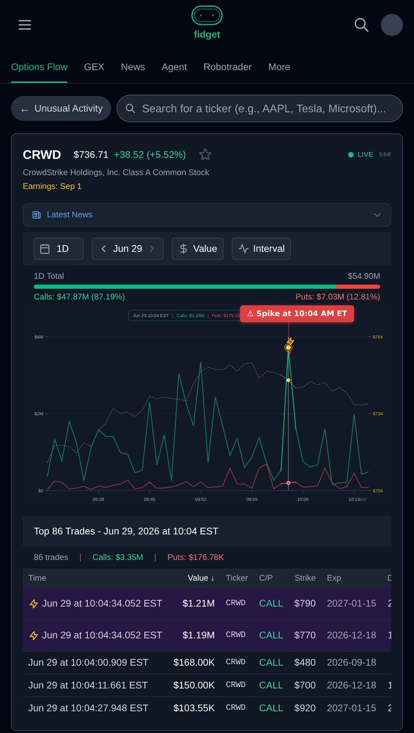Click the Spike at 10:04 AM ET label

pyautogui.click(x=297, y=313)
